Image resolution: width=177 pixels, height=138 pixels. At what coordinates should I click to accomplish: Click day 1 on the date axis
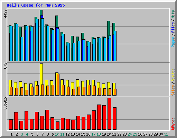(11, 134)
